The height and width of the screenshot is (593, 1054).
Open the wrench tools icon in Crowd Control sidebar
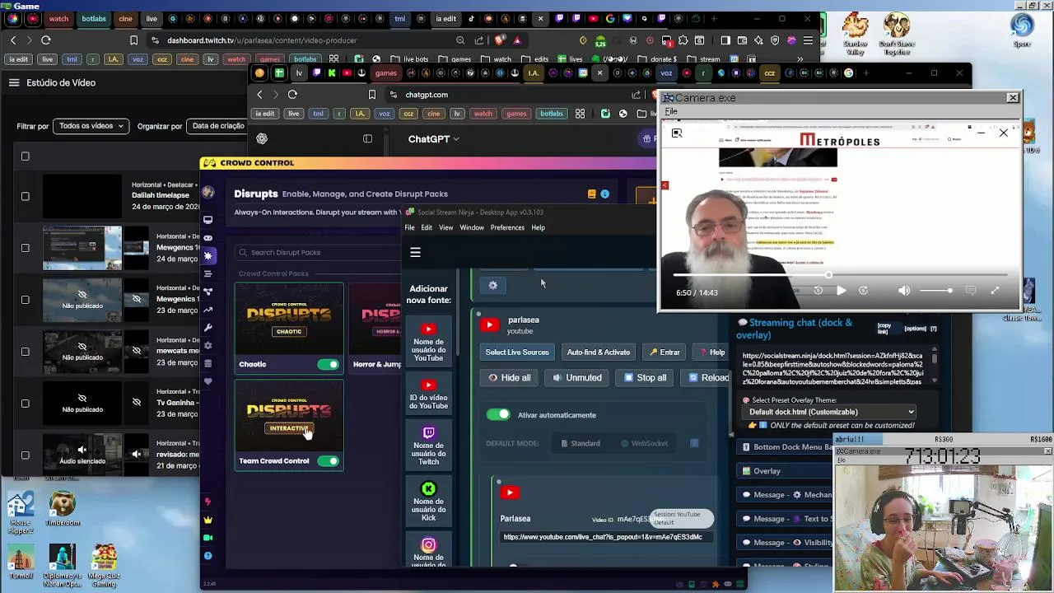click(208, 328)
